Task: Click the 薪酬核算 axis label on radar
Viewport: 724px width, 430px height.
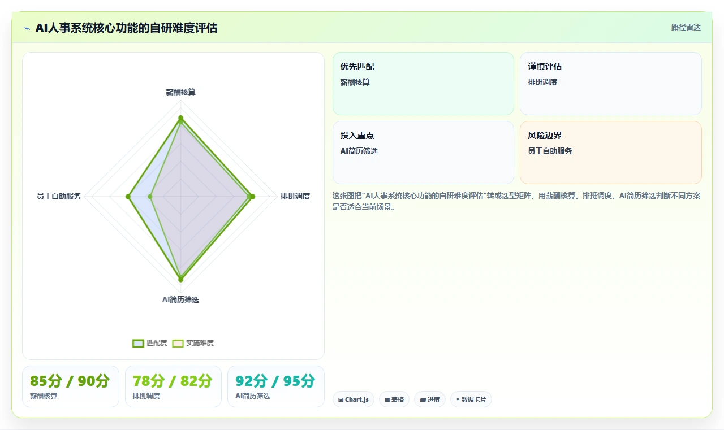Action: (180, 92)
